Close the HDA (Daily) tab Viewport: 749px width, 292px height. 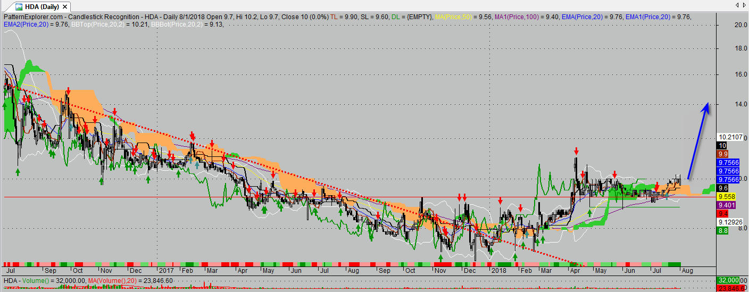[65, 7]
